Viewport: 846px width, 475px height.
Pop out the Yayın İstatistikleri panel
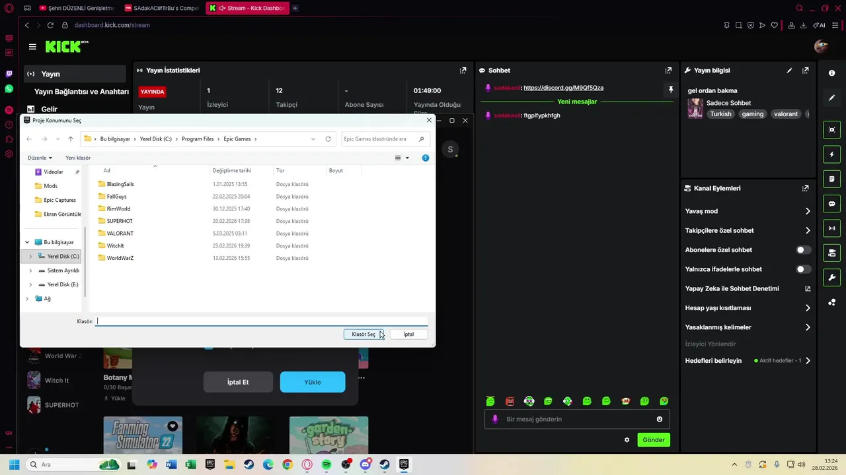tap(463, 70)
